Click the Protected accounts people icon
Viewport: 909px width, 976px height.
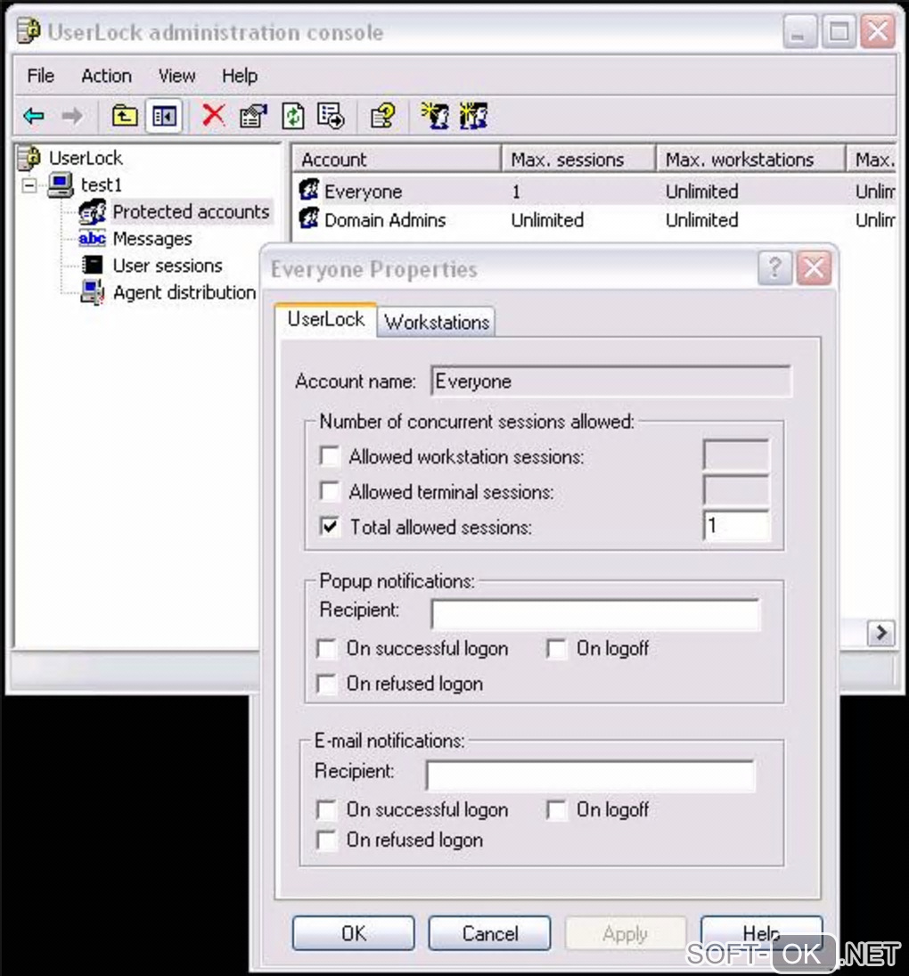click(x=93, y=211)
